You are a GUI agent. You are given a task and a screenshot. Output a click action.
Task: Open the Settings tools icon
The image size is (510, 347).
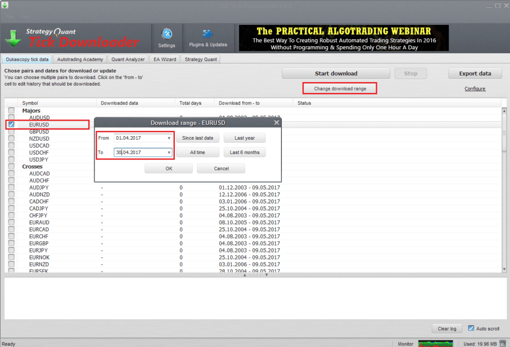167,34
